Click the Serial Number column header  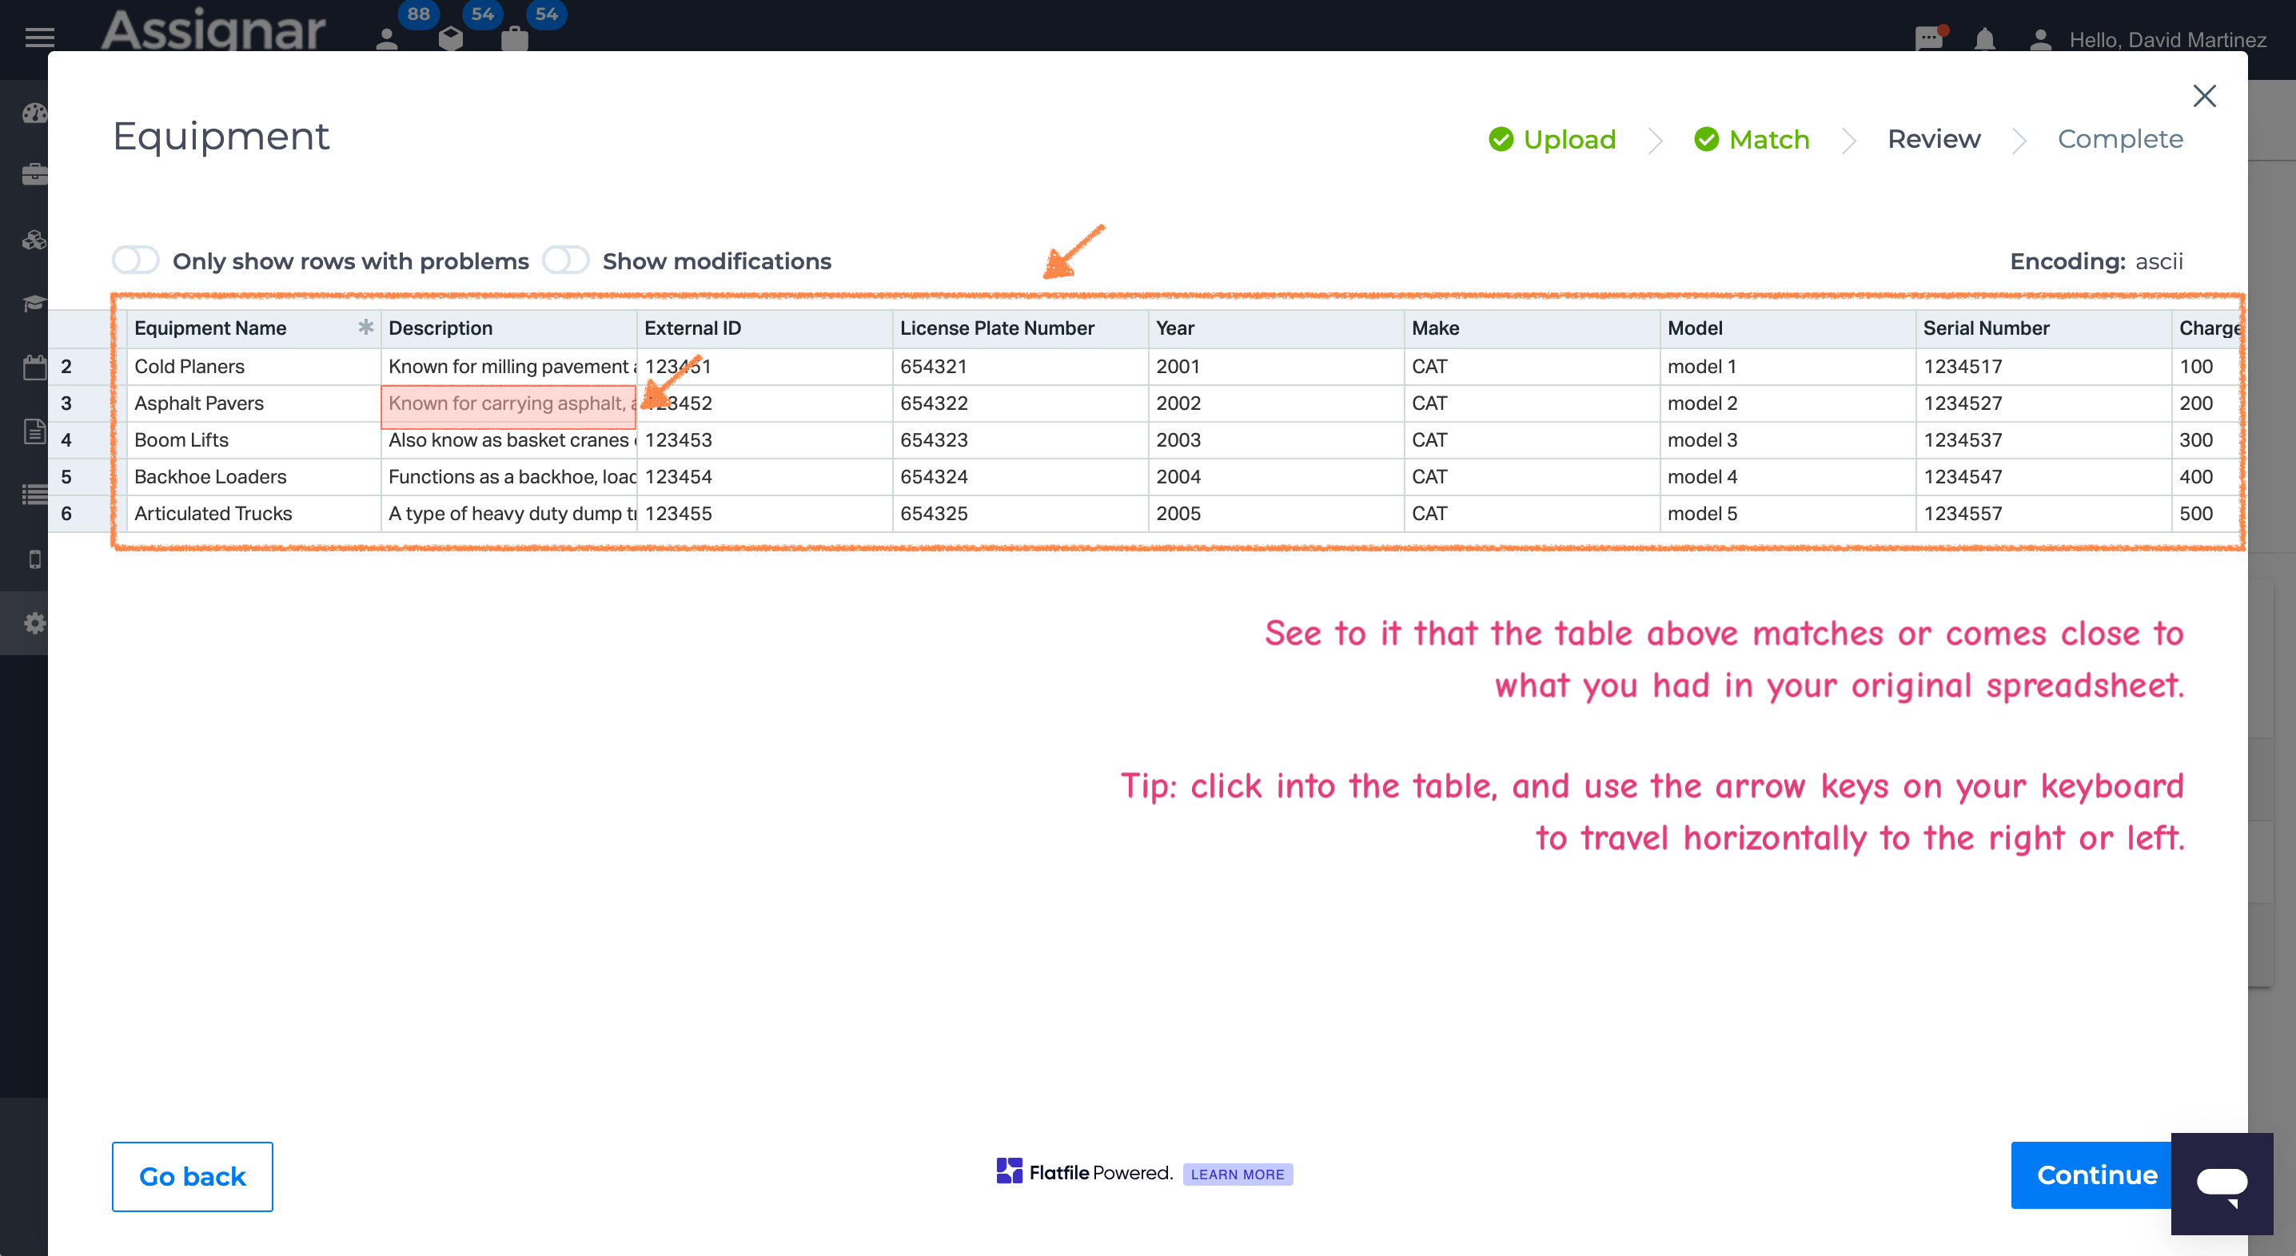click(2043, 328)
